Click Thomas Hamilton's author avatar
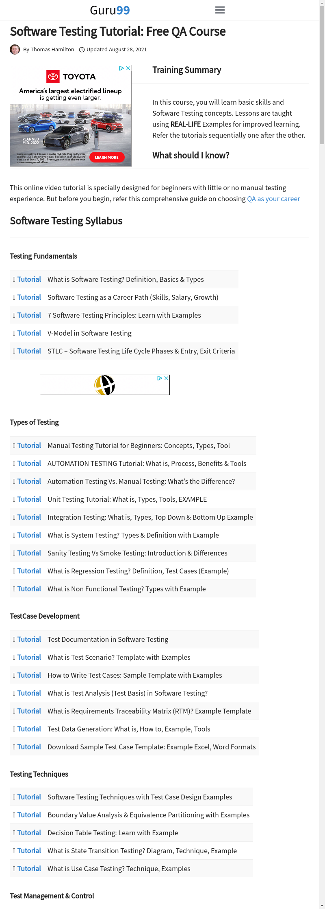 tap(15, 50)
